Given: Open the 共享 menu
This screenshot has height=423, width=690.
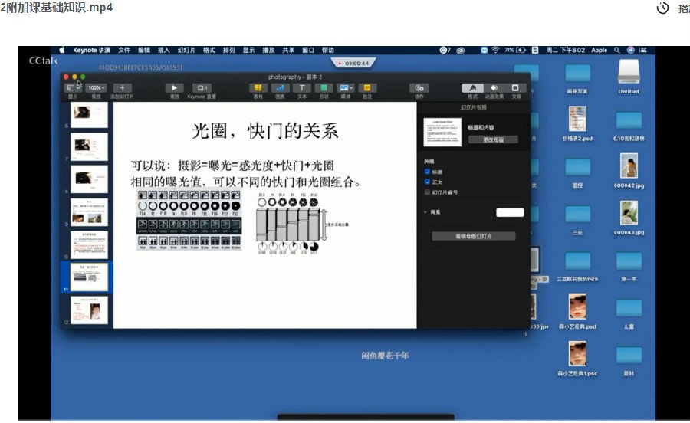Looking at the screenshot, I should click(288, 50).
